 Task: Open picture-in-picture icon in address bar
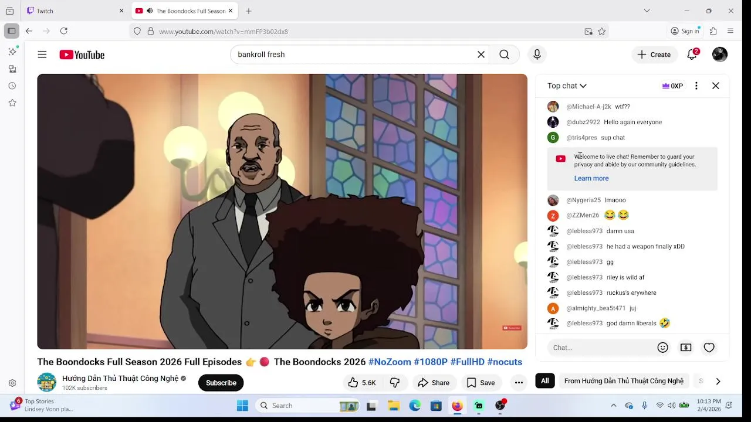(x=588, y=31)
